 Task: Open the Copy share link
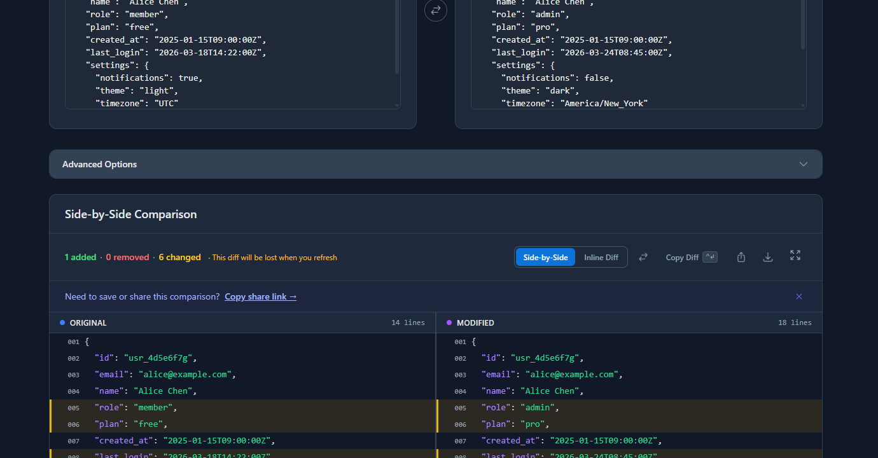tap(260, 296)
